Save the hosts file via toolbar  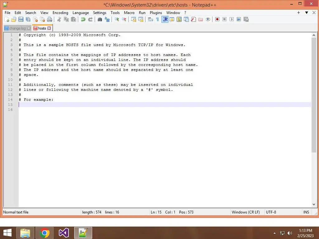(21, 19)
